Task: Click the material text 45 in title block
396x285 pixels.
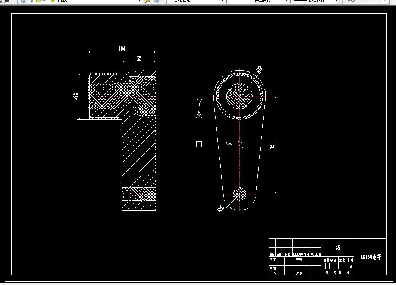Action: (338, 248)
